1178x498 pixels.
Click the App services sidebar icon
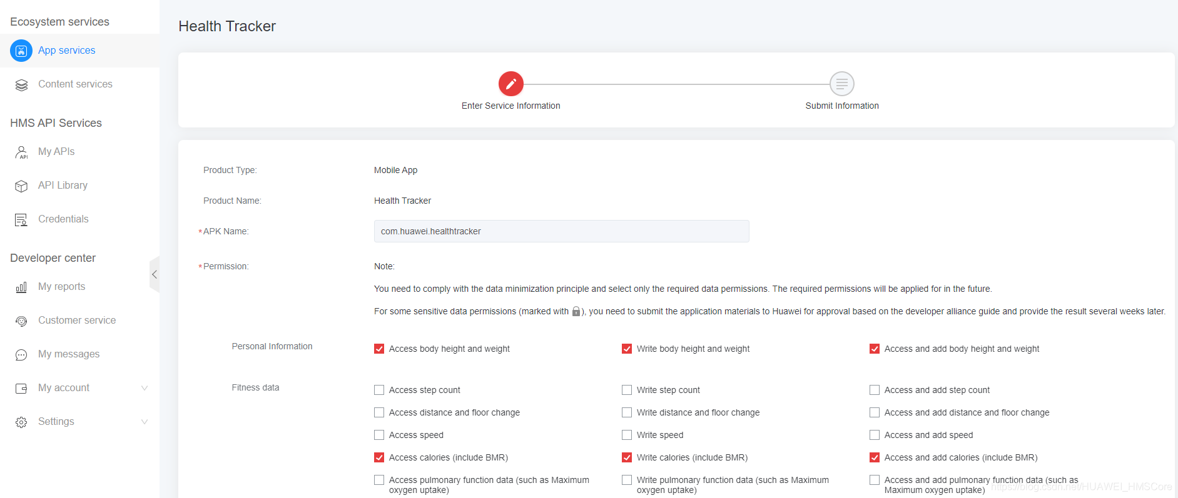click(21, 51)
